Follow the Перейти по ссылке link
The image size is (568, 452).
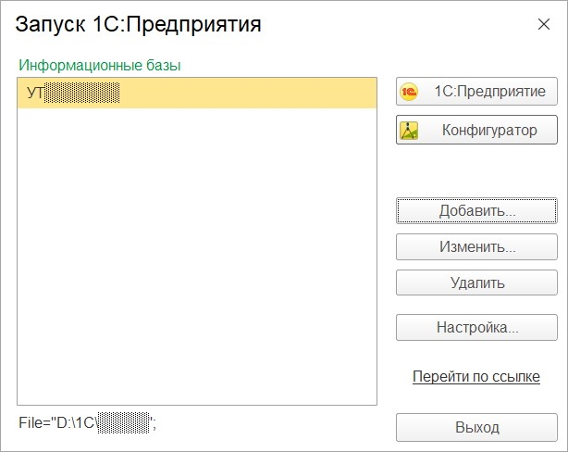tap(476, 377)
